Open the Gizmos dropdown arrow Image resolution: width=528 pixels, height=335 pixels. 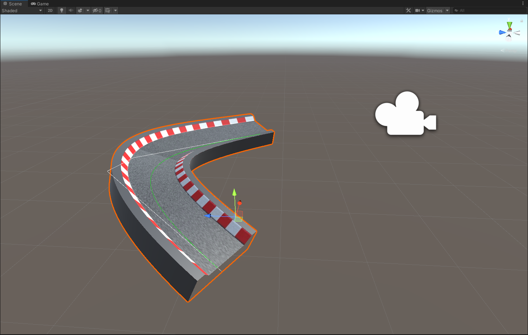tap(447, 10)
